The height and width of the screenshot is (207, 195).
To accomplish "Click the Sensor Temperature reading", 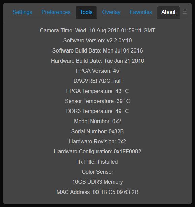I will (x=97, y=101).
